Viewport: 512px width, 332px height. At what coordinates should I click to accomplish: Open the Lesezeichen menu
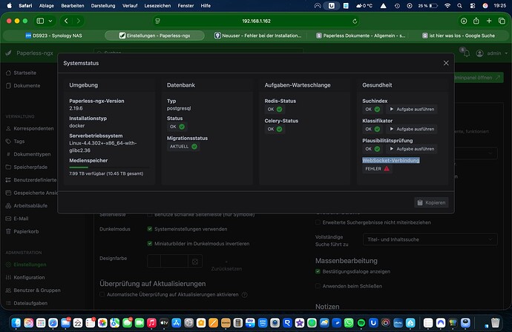click(x=157, y=5)
